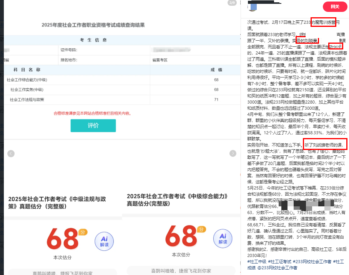349x275 pixels.
Task: Click the 分 badge beside right 68 score
Action: coord(201,230)
